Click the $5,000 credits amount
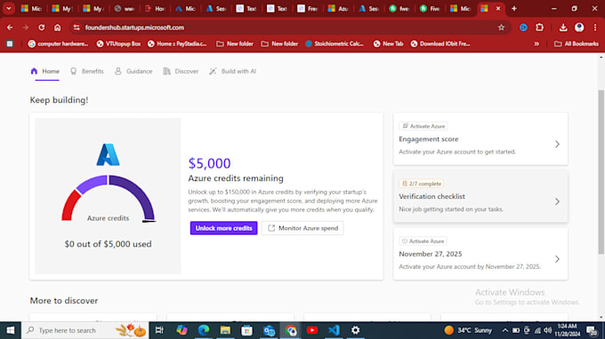605x339 pixels. point(209,163)
